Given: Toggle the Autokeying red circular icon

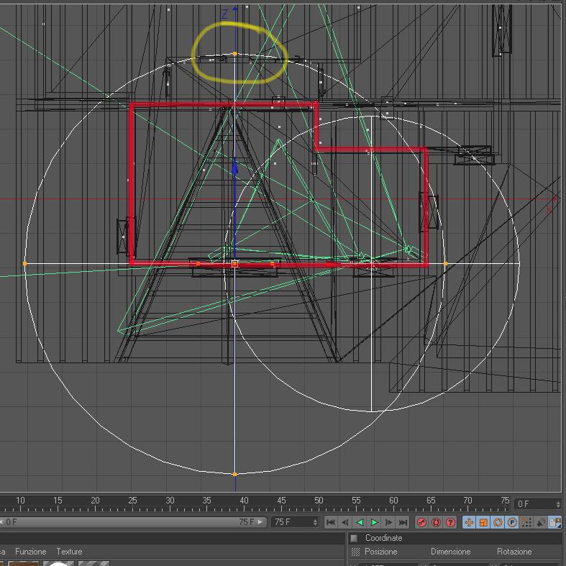Looking at the screenshot, I should (x=436, y=522).
